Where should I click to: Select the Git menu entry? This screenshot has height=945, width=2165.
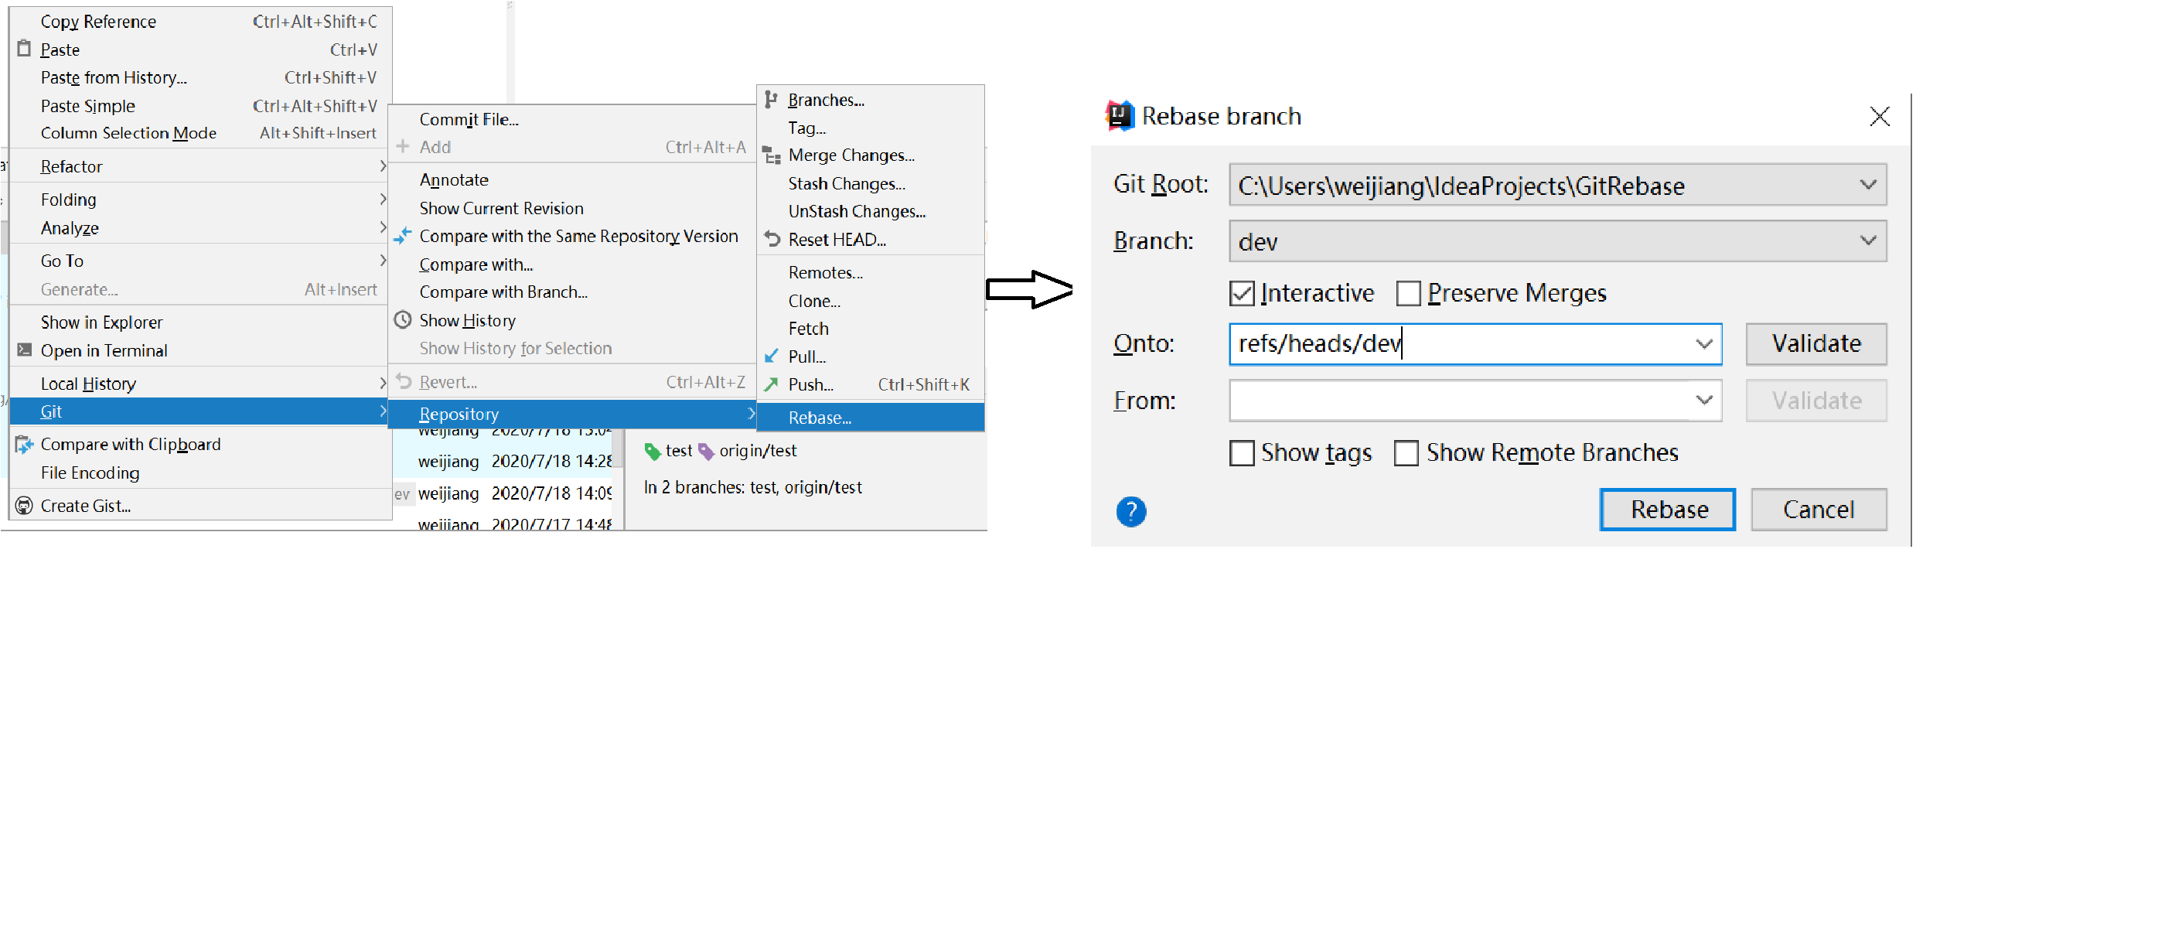200,411
